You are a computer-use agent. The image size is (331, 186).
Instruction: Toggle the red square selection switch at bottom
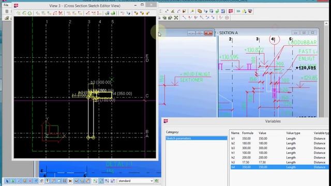[x=30, y=181]
